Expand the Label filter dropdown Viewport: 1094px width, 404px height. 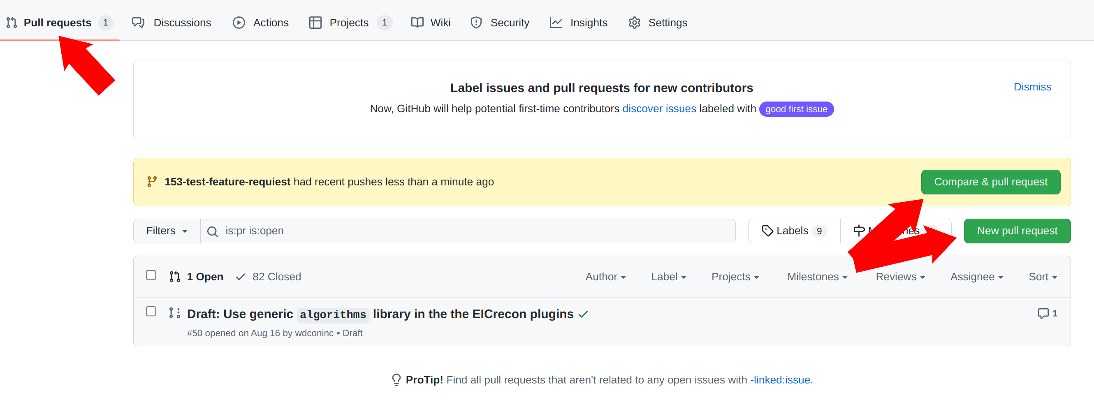click(668, 277)
